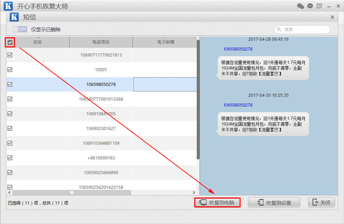Uncheck the row for 106910841005
This screenshot has width=344, height=224.
click(10, 114)
